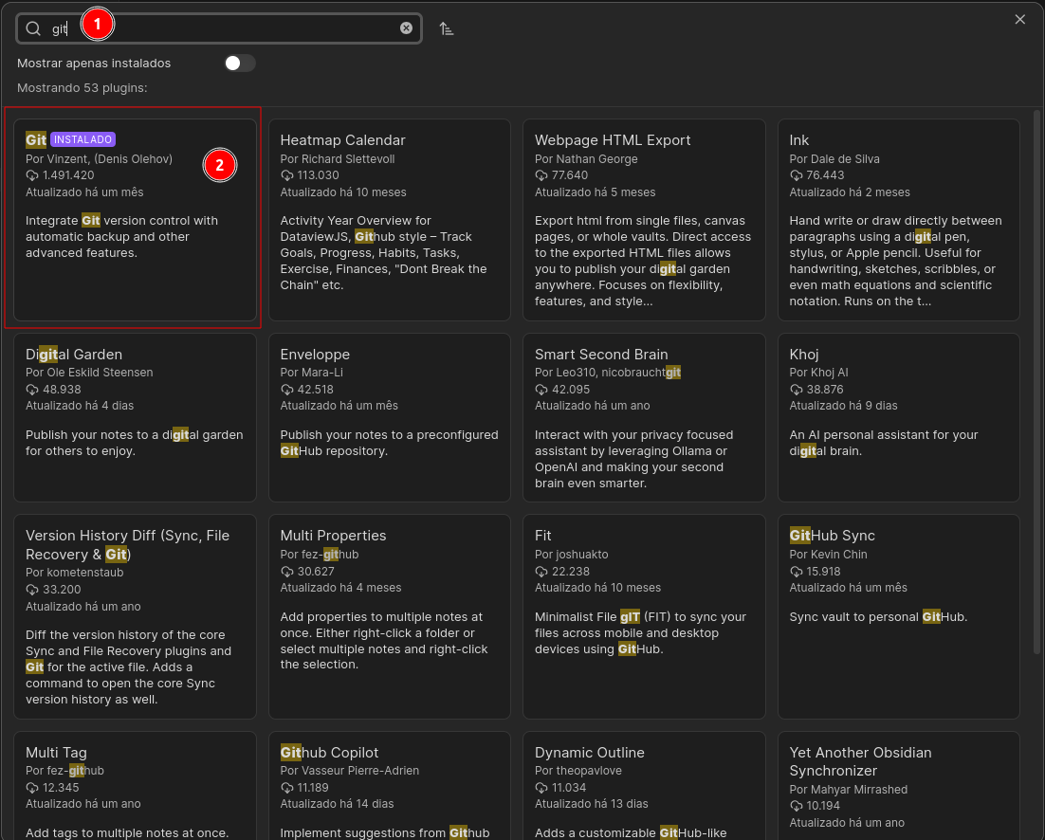Close the community plugins dialog
The image size is (1045, 840).
pos(1019,19)
